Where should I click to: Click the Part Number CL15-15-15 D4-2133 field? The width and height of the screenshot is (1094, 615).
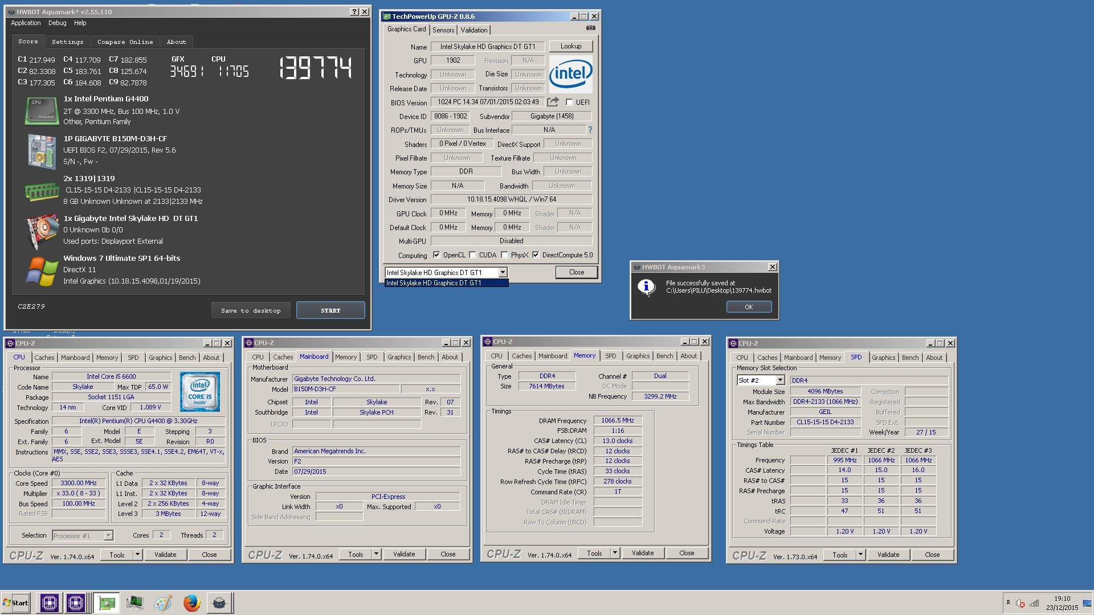coord(825,423)
